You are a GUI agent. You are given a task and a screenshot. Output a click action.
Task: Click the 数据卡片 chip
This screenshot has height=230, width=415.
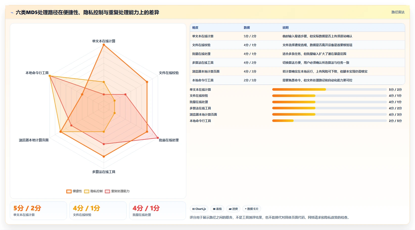(x=252, y=209)
